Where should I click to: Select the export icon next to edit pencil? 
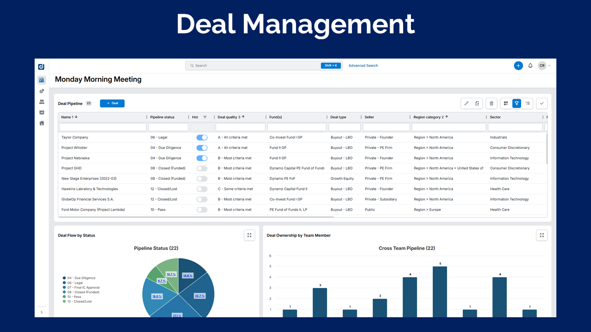476,103
